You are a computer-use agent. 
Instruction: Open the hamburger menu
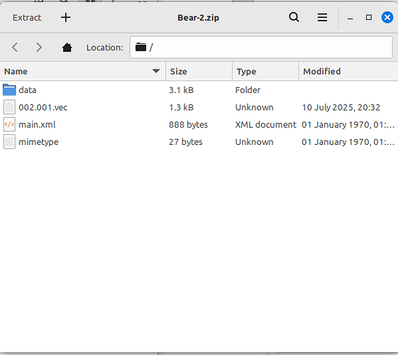pyautogui.click(x=322, y=18)
